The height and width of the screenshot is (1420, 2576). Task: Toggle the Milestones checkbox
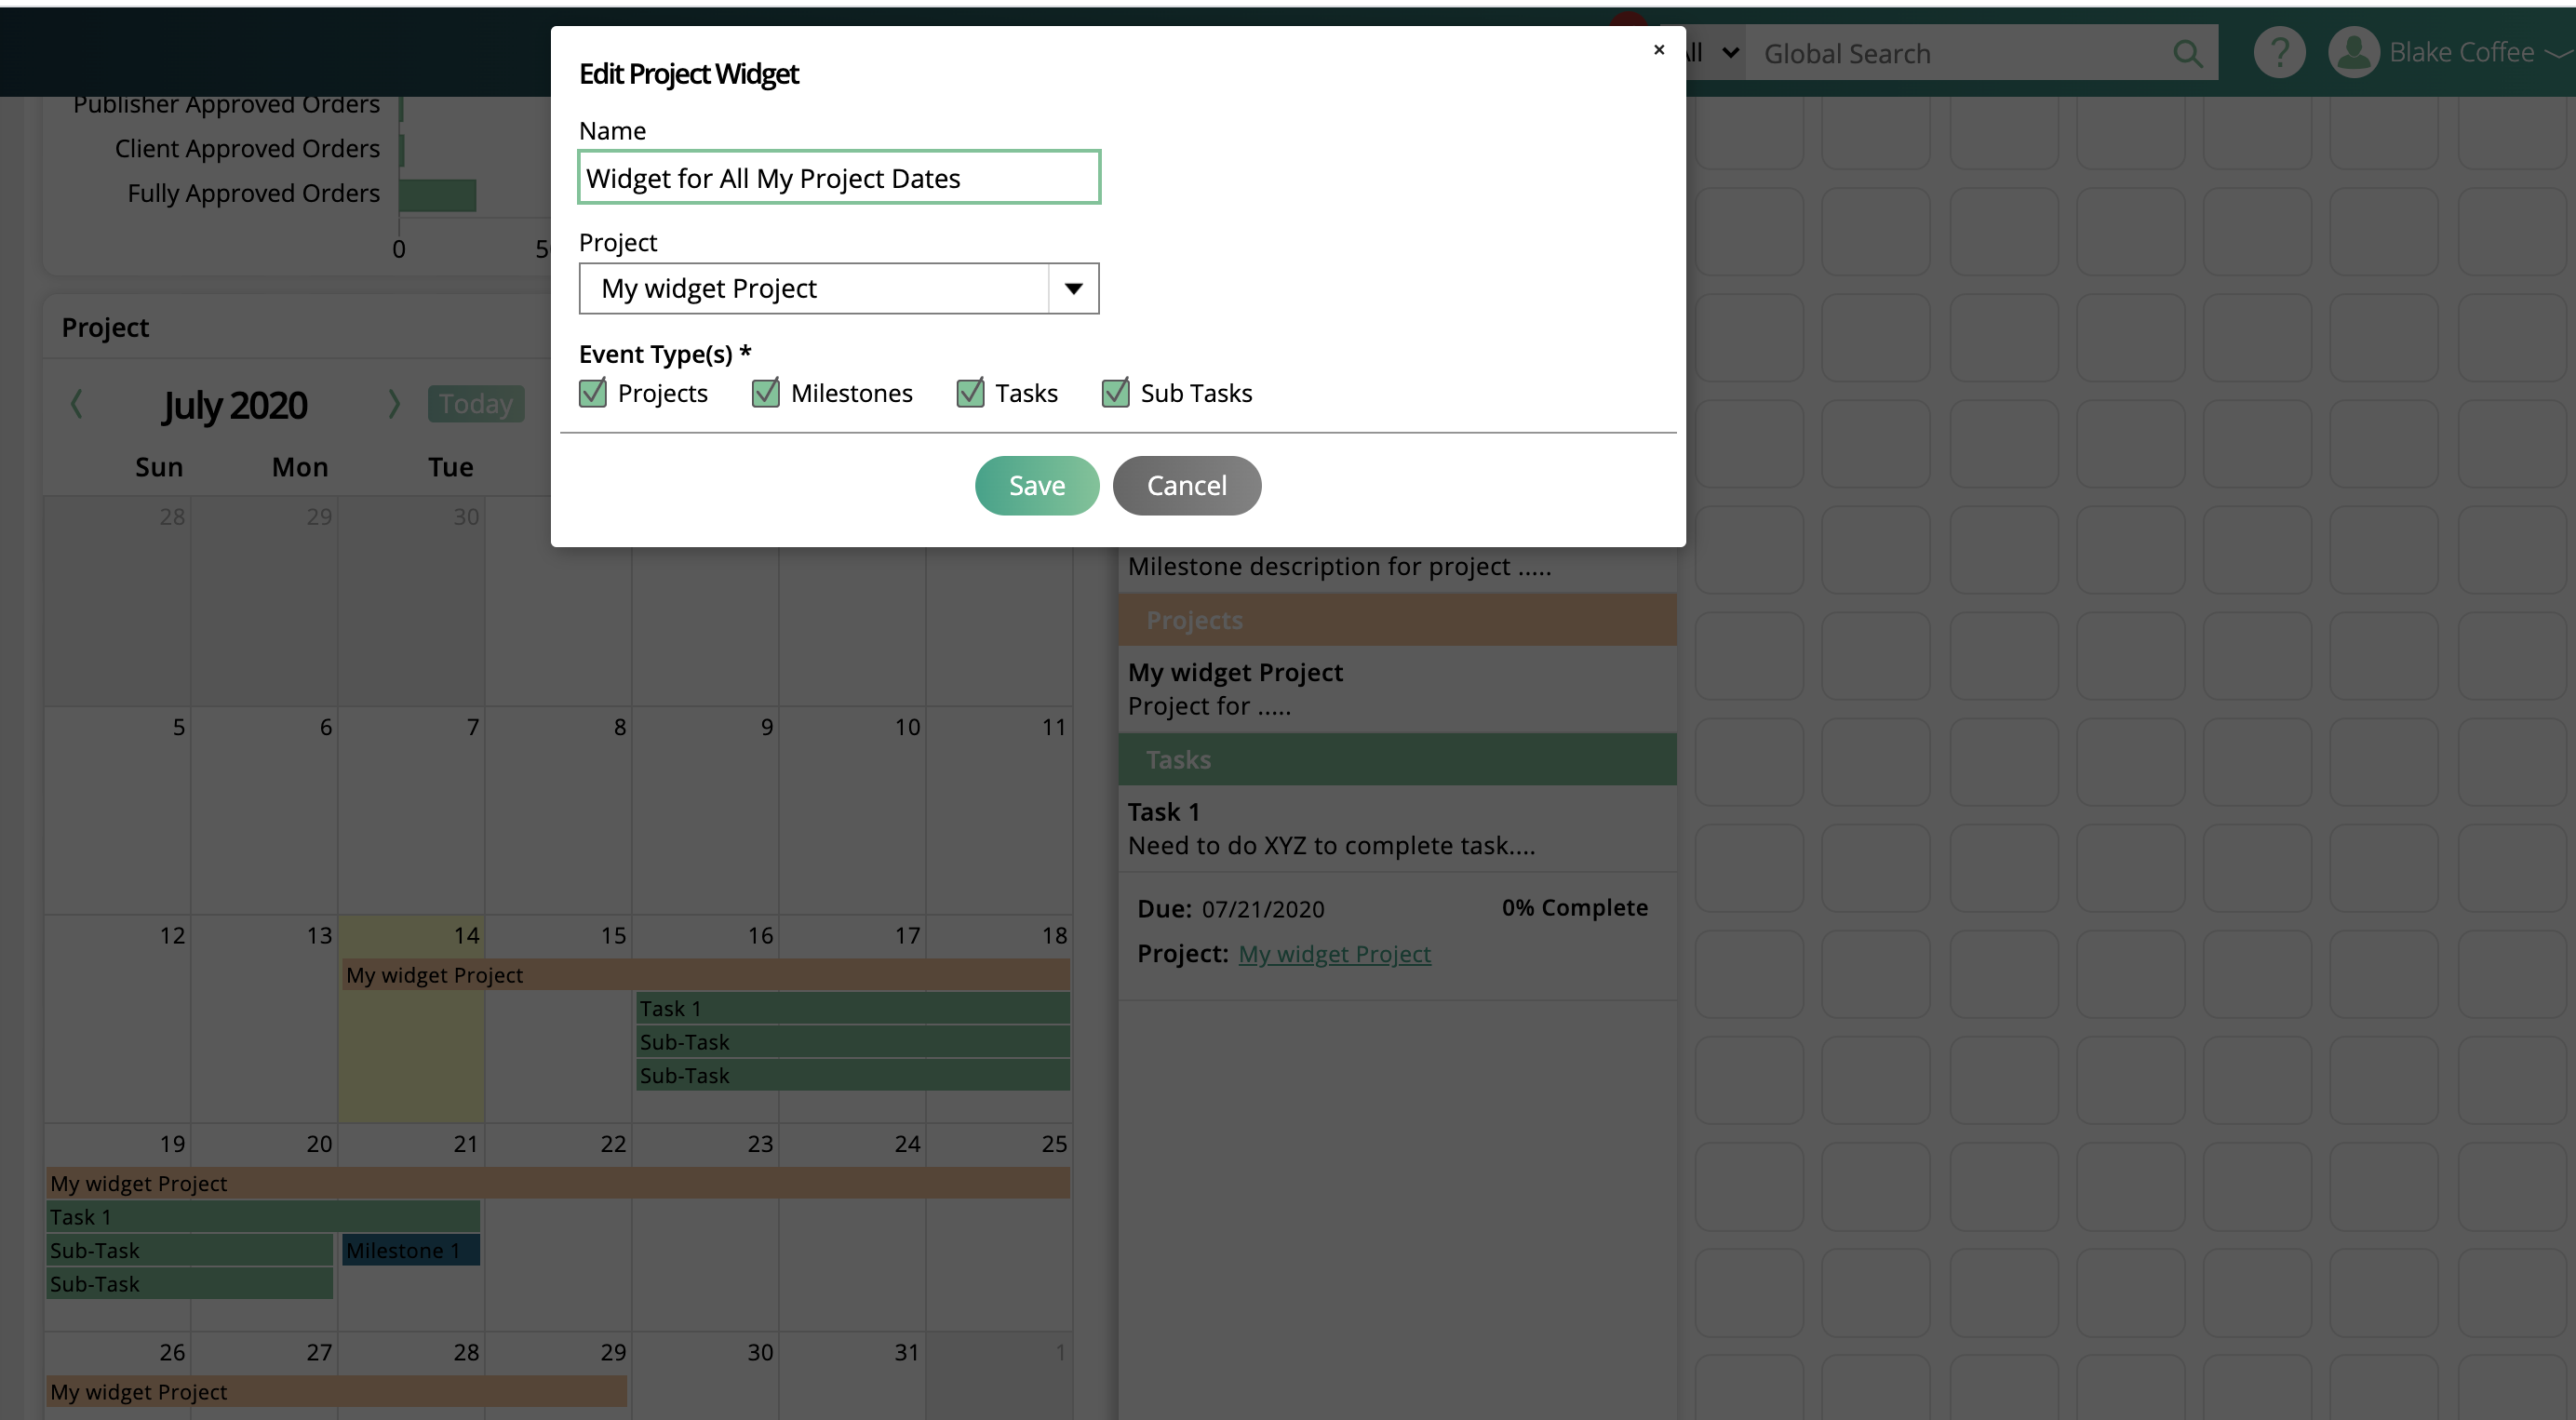766,393
